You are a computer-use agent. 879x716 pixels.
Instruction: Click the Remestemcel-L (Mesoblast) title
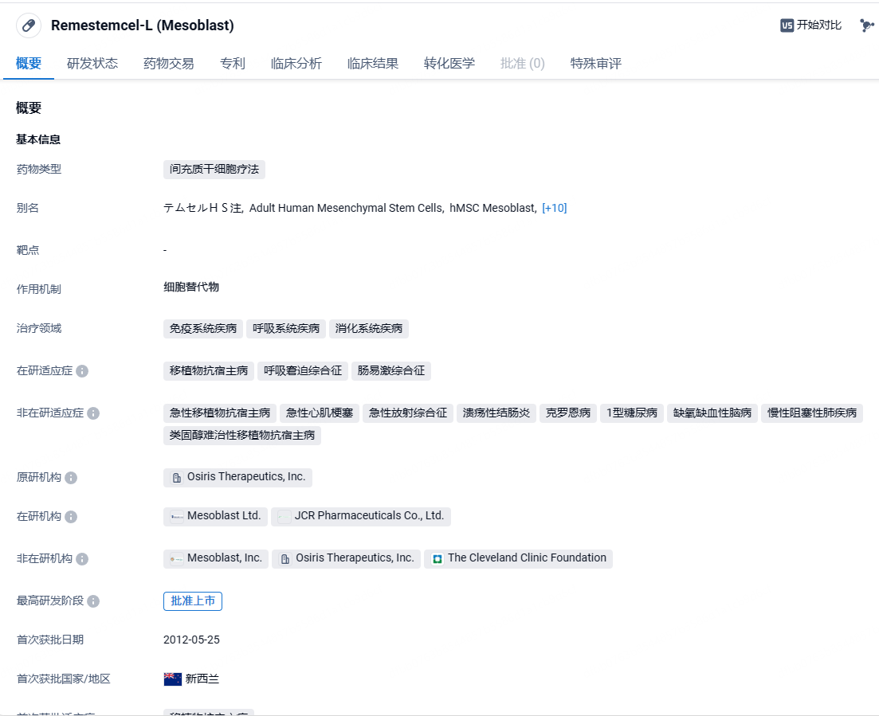click(x=143, y=25)
